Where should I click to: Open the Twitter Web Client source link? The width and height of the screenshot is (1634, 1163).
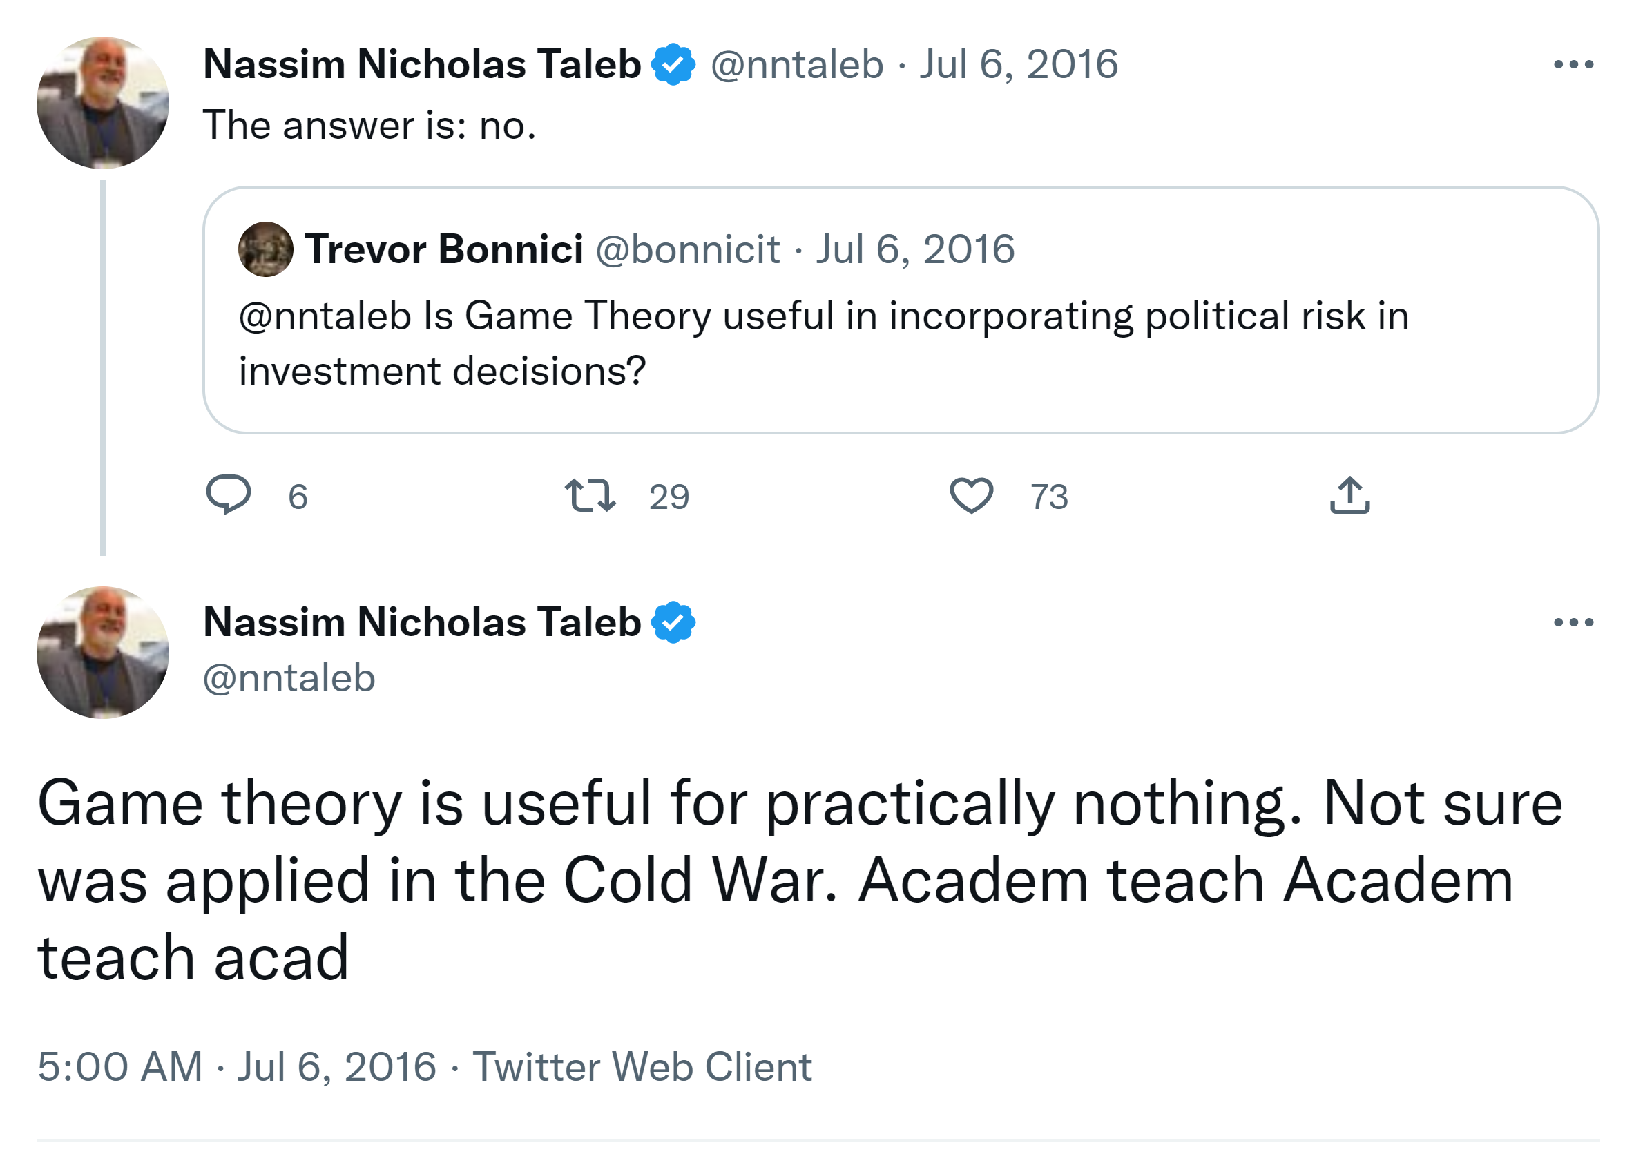642,1066
